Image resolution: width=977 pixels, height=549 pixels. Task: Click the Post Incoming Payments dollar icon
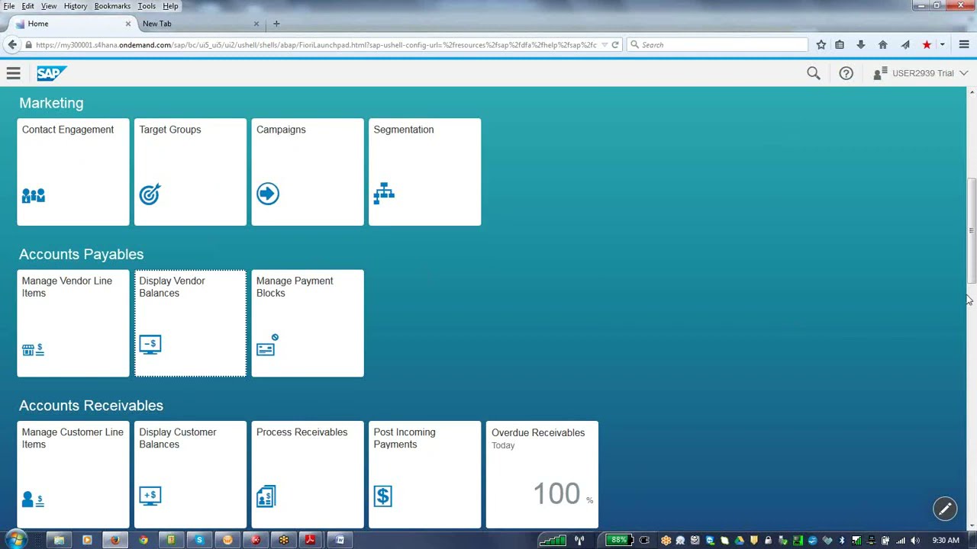click(383, 496)
